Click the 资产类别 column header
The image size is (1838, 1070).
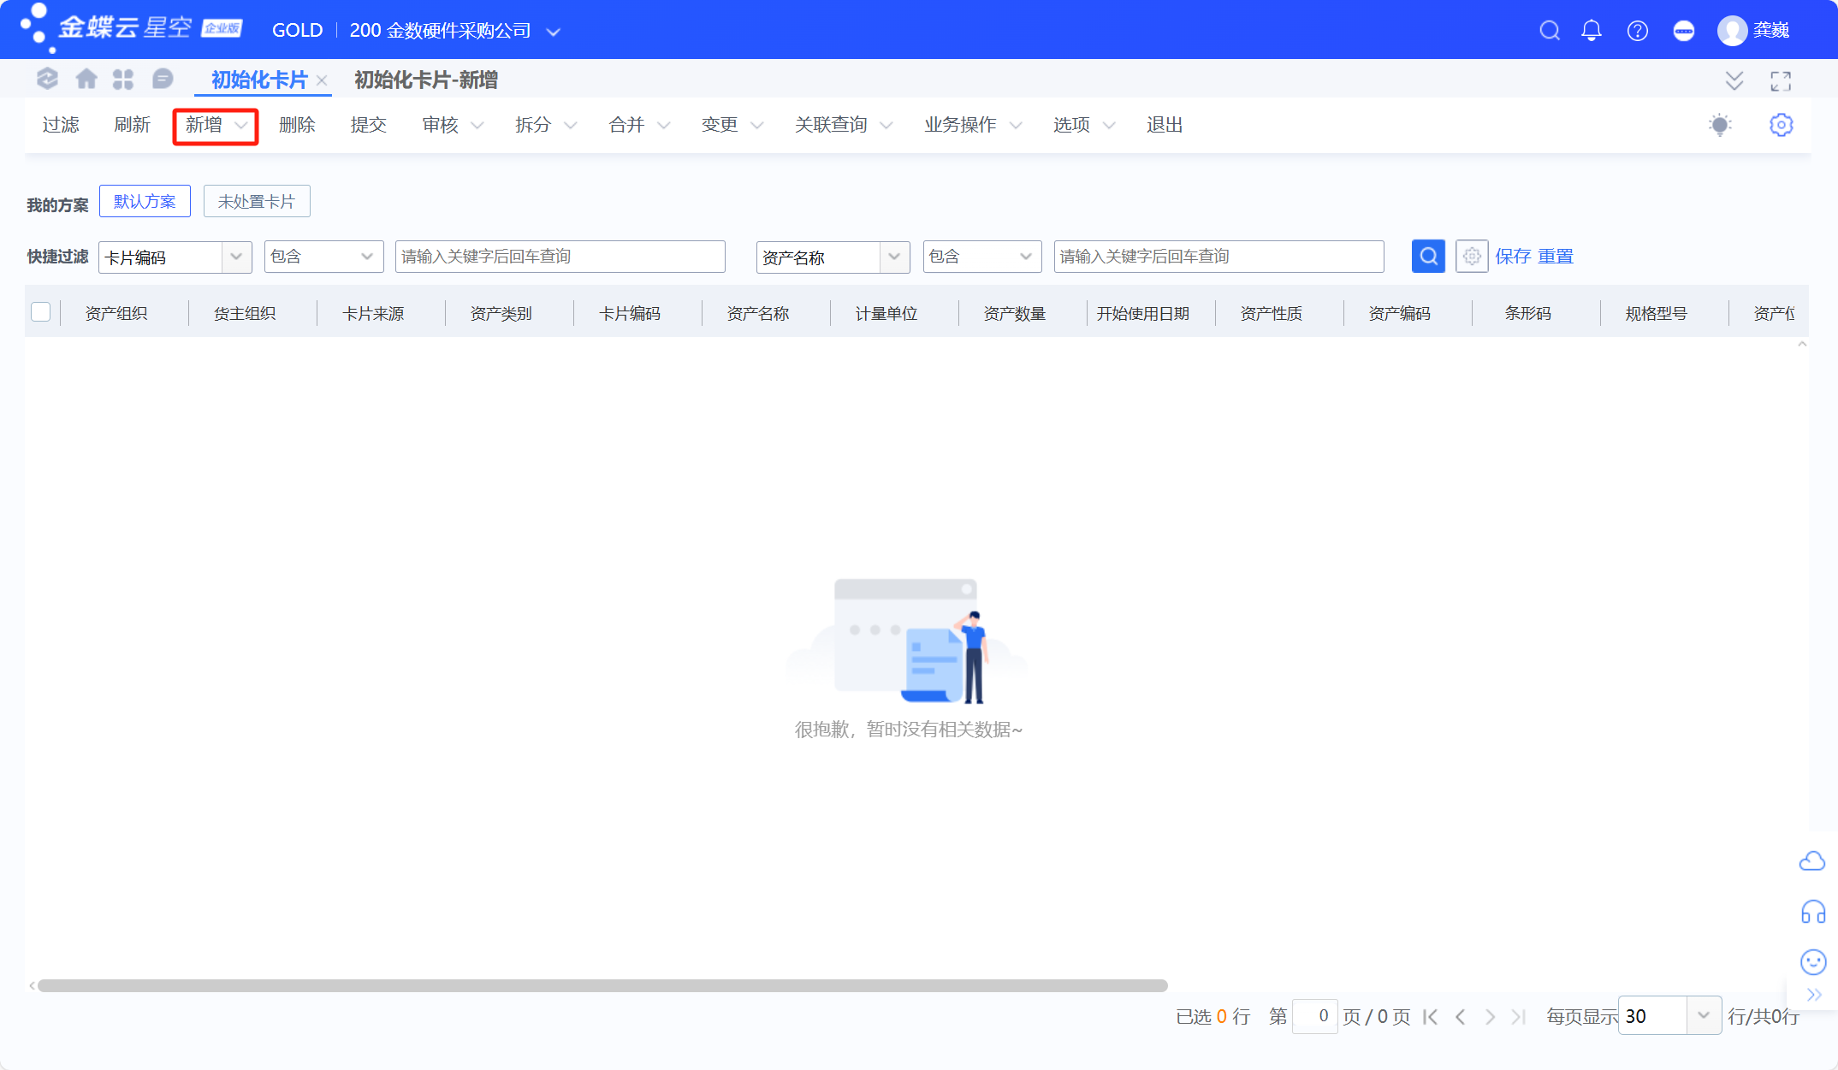coord(501,313)
